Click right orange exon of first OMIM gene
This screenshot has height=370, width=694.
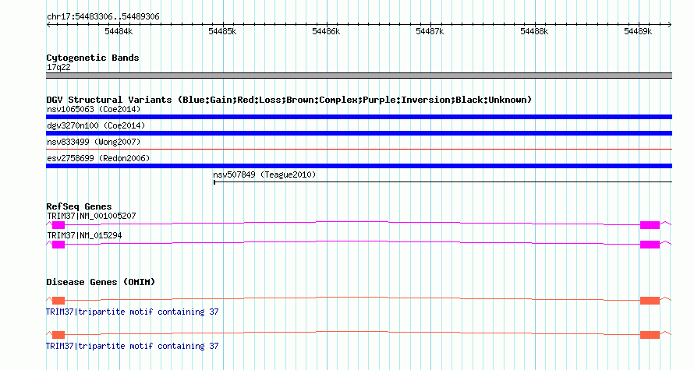click(x=650, y=301)
